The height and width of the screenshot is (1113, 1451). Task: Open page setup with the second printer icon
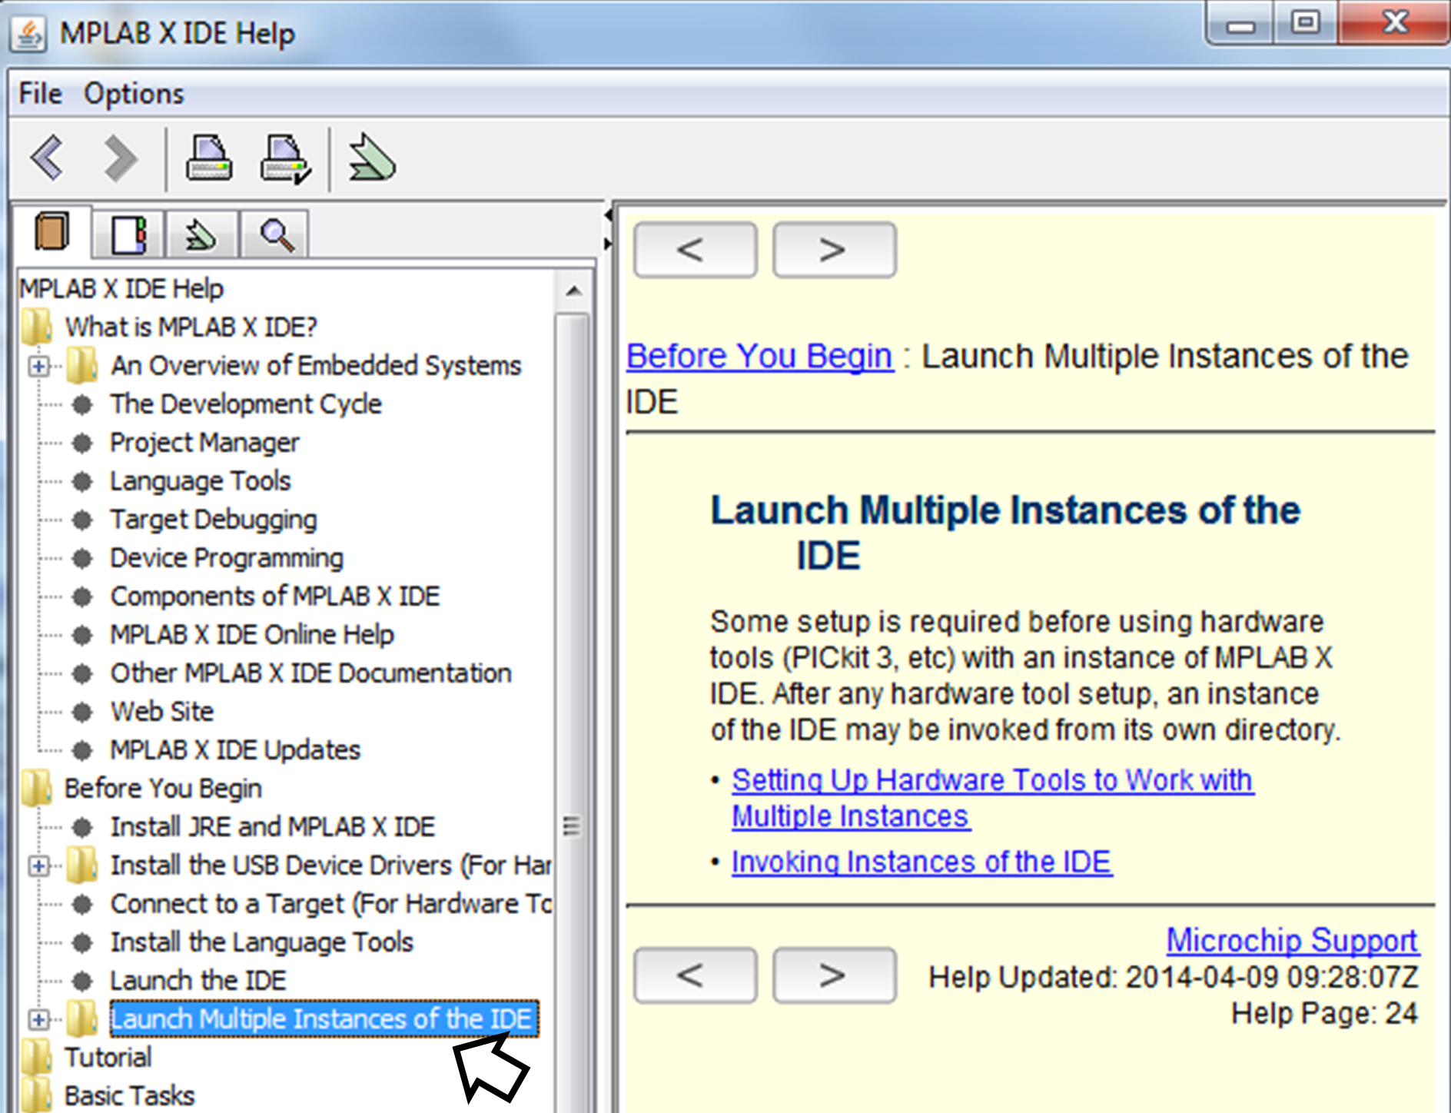coord(284,159)
